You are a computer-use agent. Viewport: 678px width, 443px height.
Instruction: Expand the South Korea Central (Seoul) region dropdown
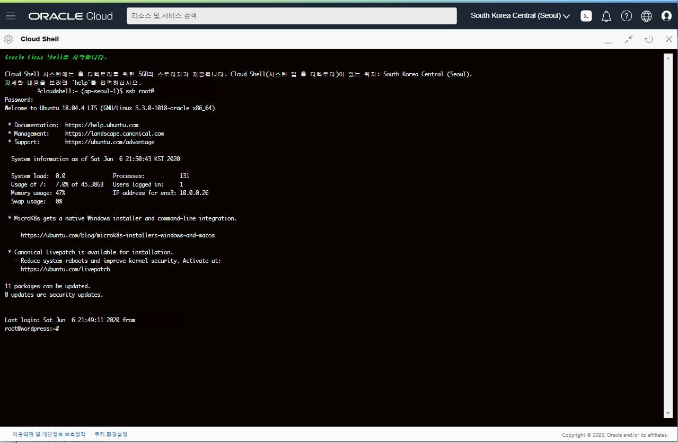520,16
